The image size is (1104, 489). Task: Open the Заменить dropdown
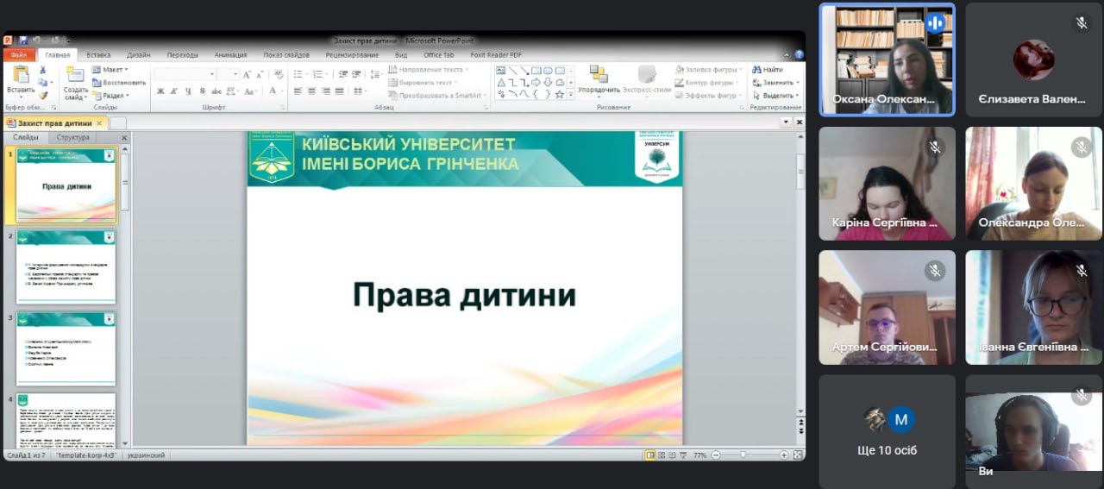pyautogui.click(x=775, y=83)
